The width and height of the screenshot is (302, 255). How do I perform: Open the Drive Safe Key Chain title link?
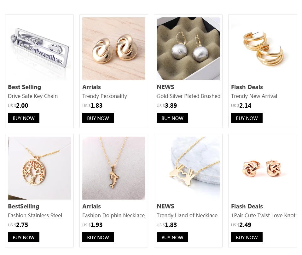(x=33, y=96)
